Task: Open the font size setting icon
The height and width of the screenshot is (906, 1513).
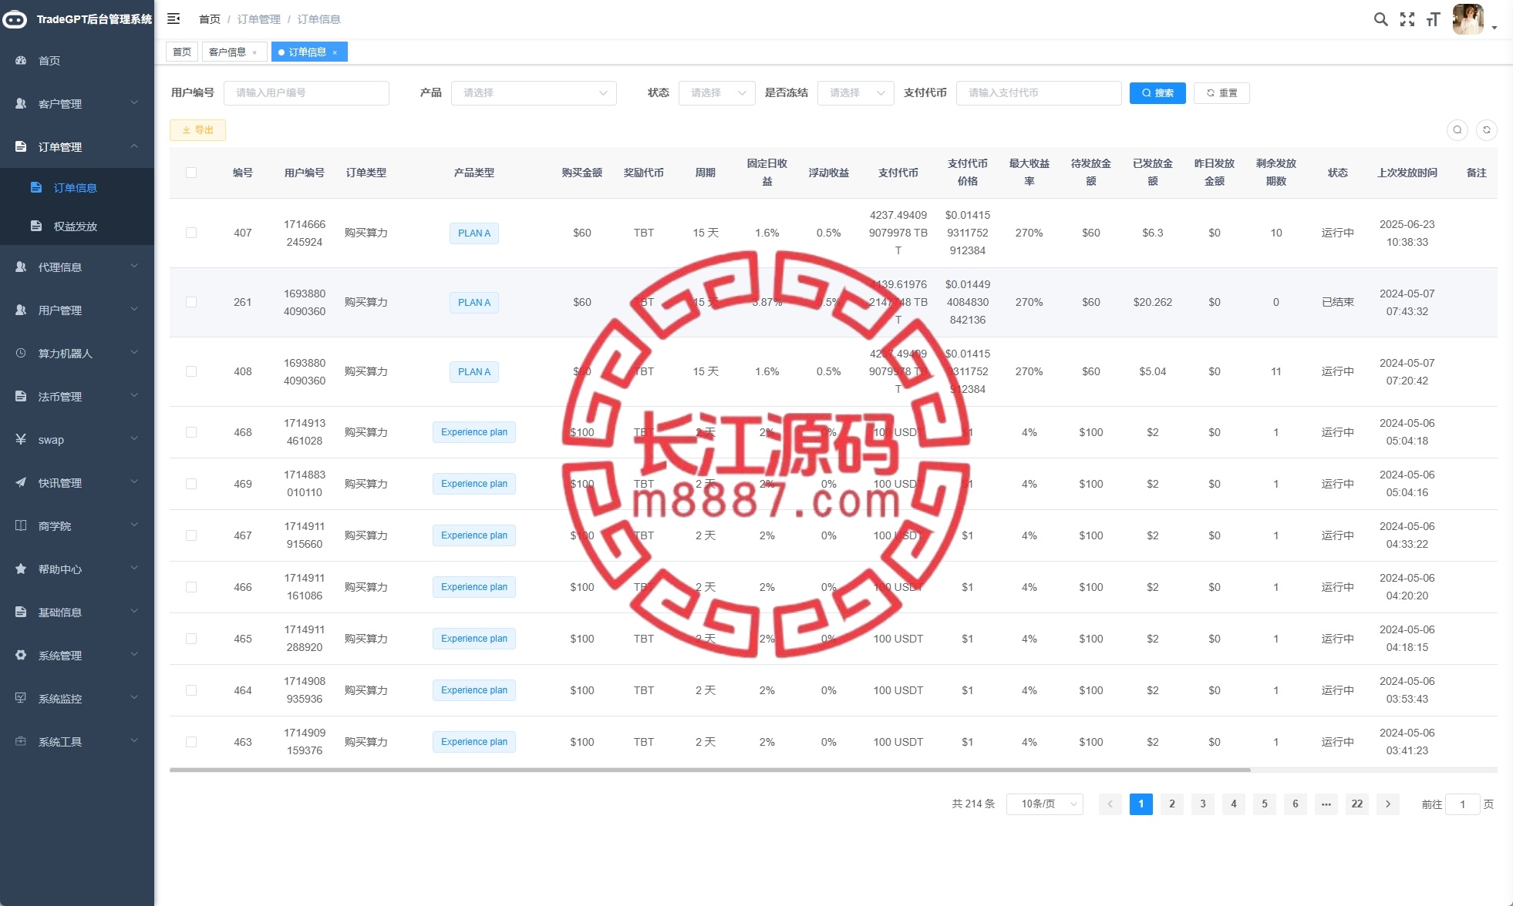Action: tap(1434, 19)
